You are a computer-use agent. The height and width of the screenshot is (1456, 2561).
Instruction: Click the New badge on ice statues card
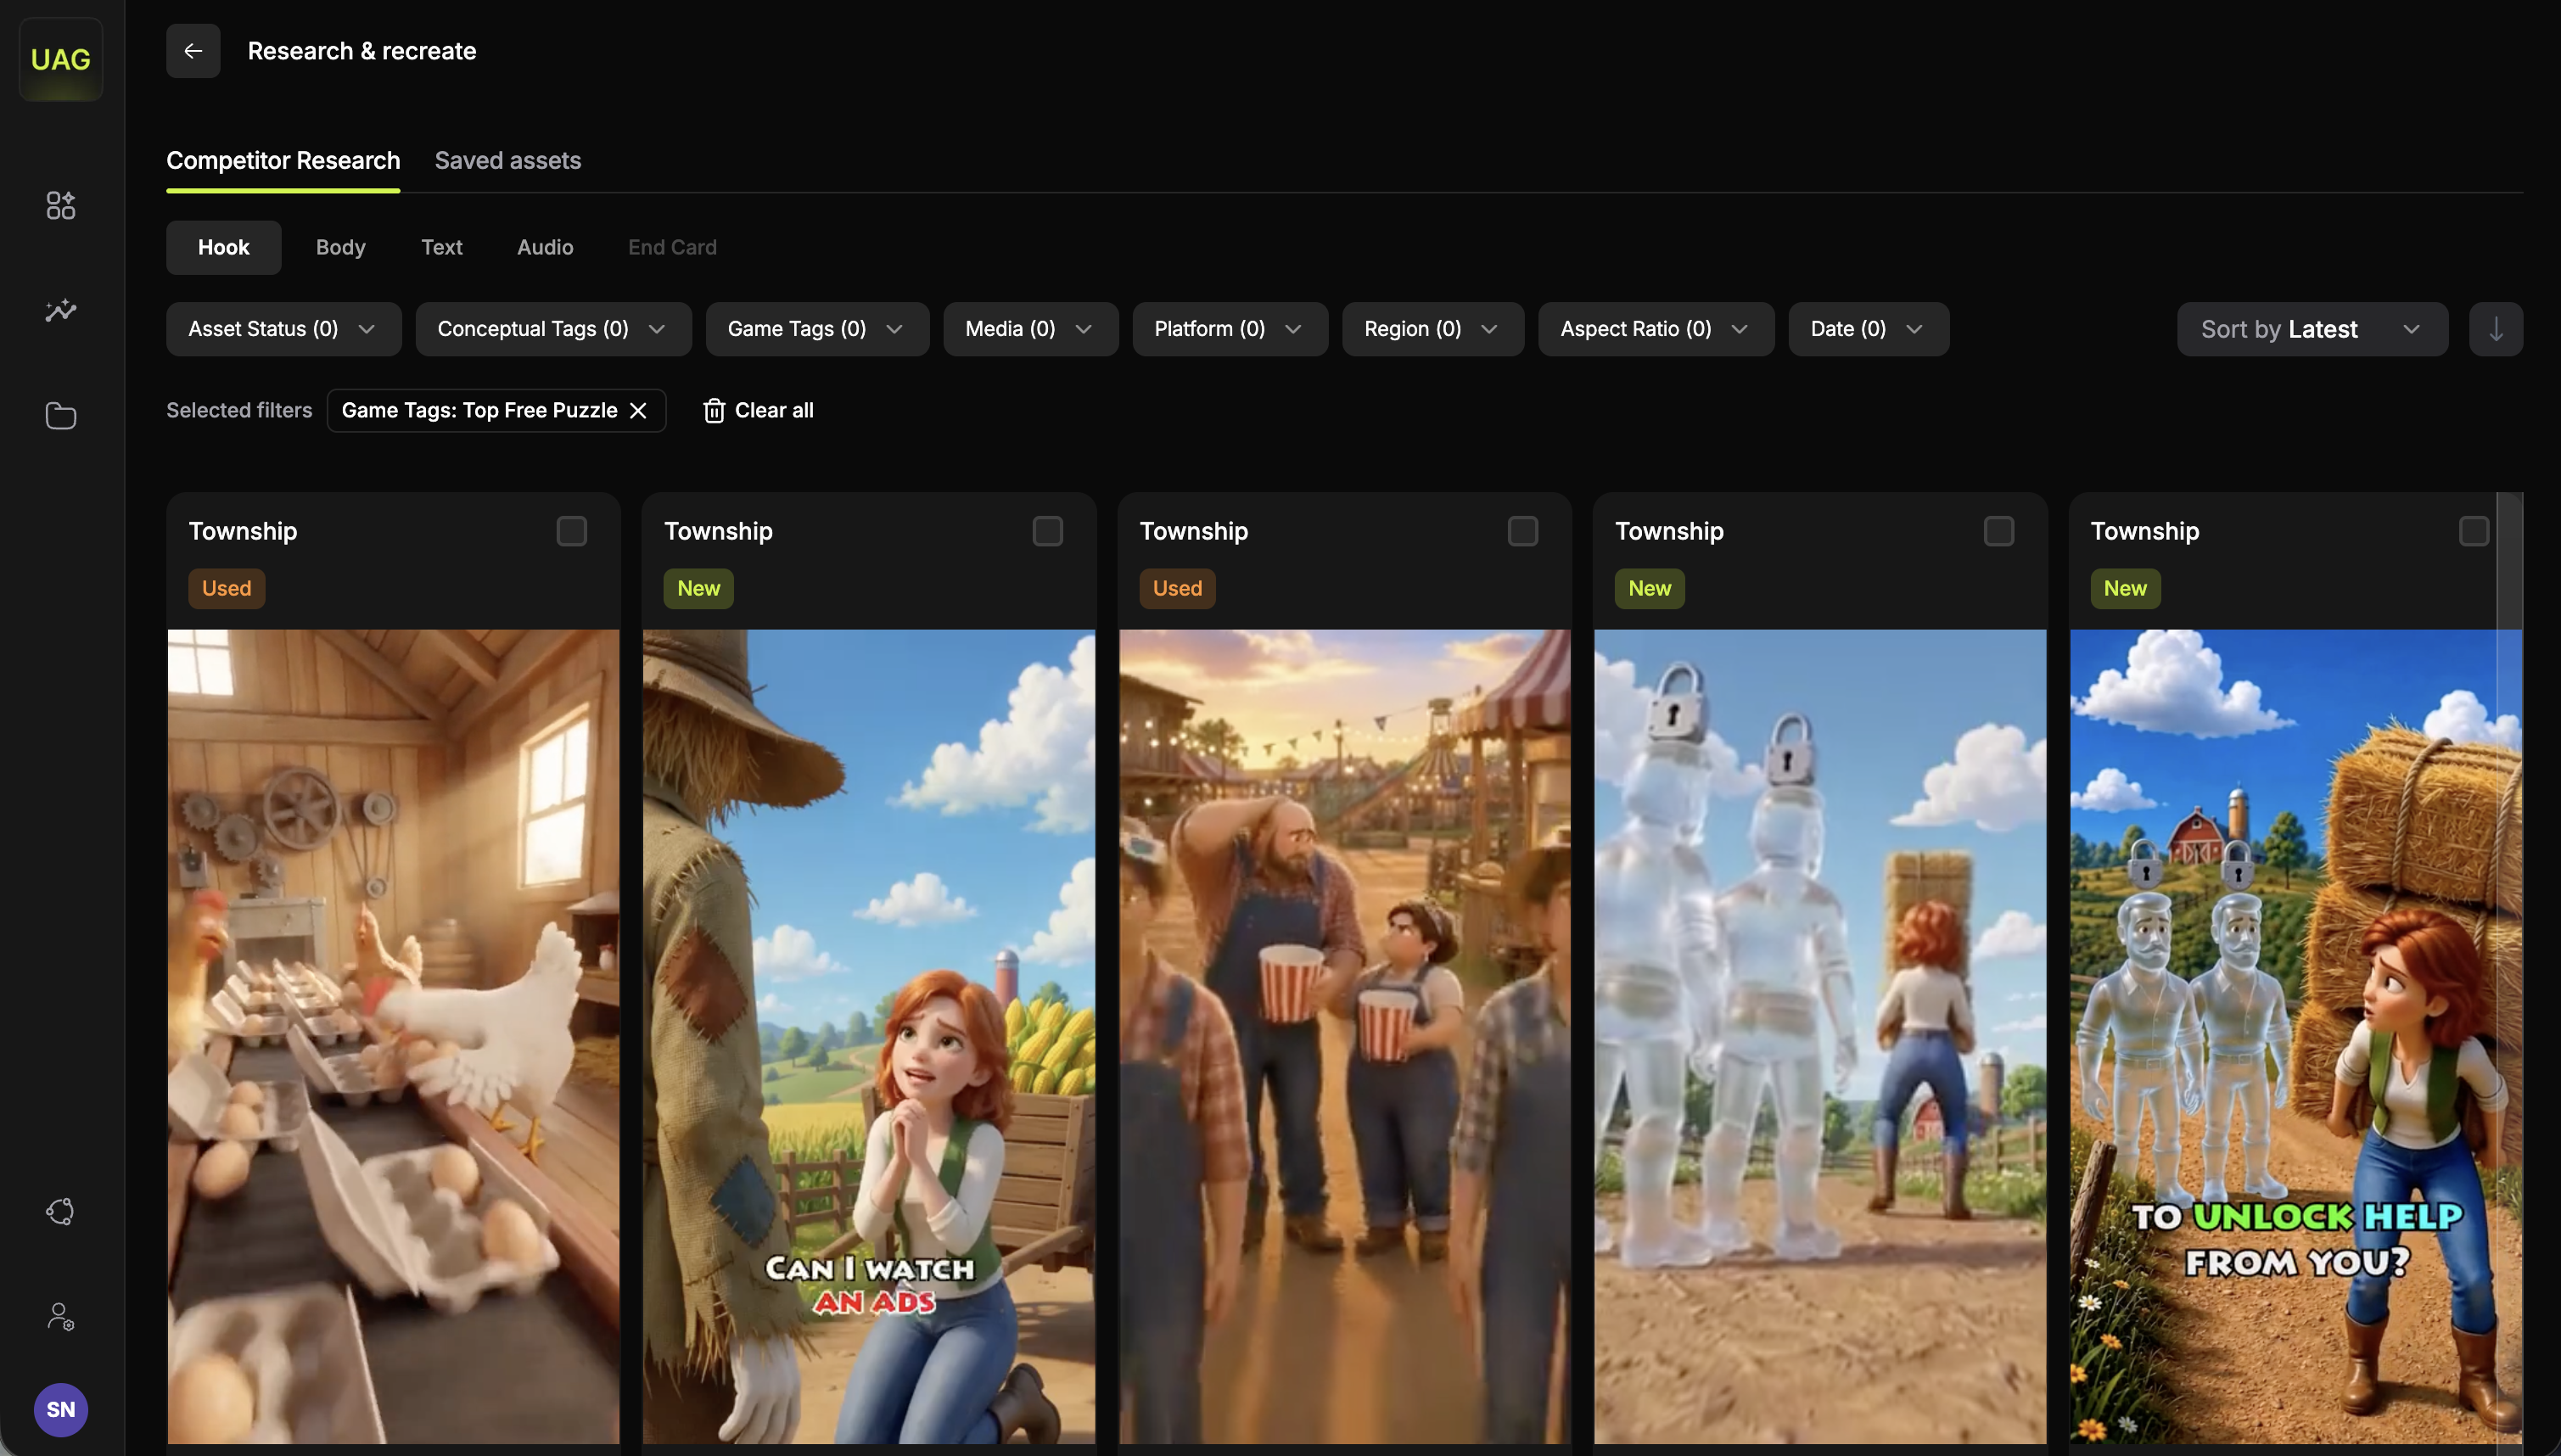point(1650,588)
